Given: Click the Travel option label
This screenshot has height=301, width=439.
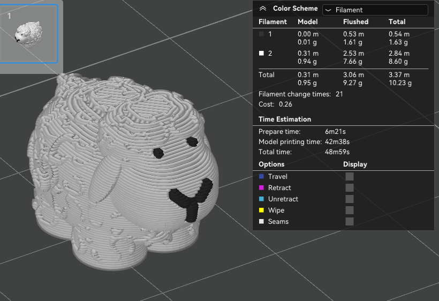Looking at the screenshot, I should pyautogui.click(x=278, y=176).
